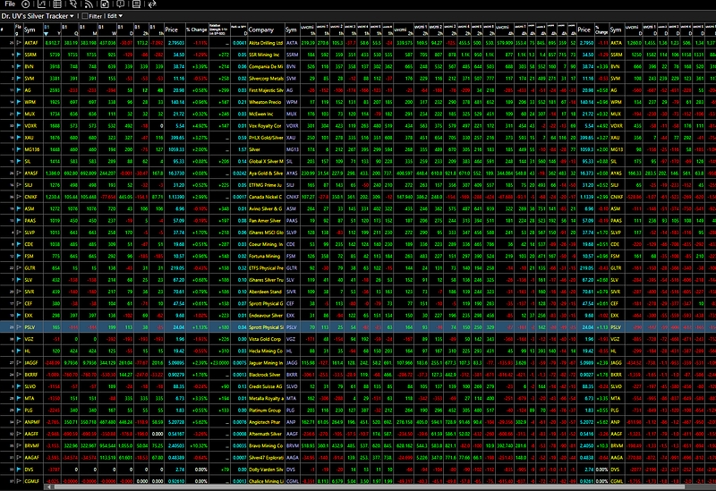Toggle the flag on the SVM row
Image resolution: width=716 pixels, height=491 pixels.
[19, 78]
